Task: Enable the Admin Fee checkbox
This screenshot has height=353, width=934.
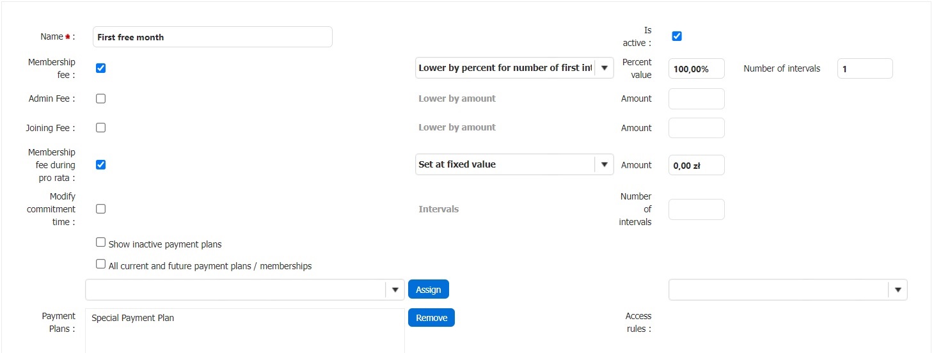Action: [100, 98]
